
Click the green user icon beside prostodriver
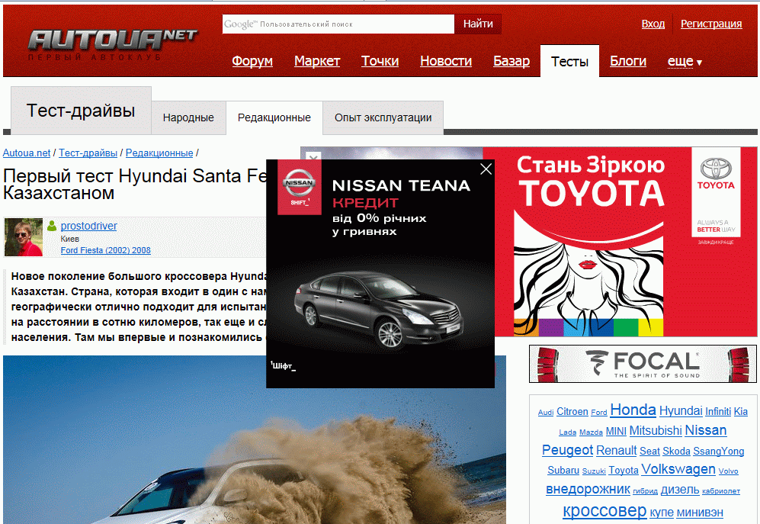52,226
